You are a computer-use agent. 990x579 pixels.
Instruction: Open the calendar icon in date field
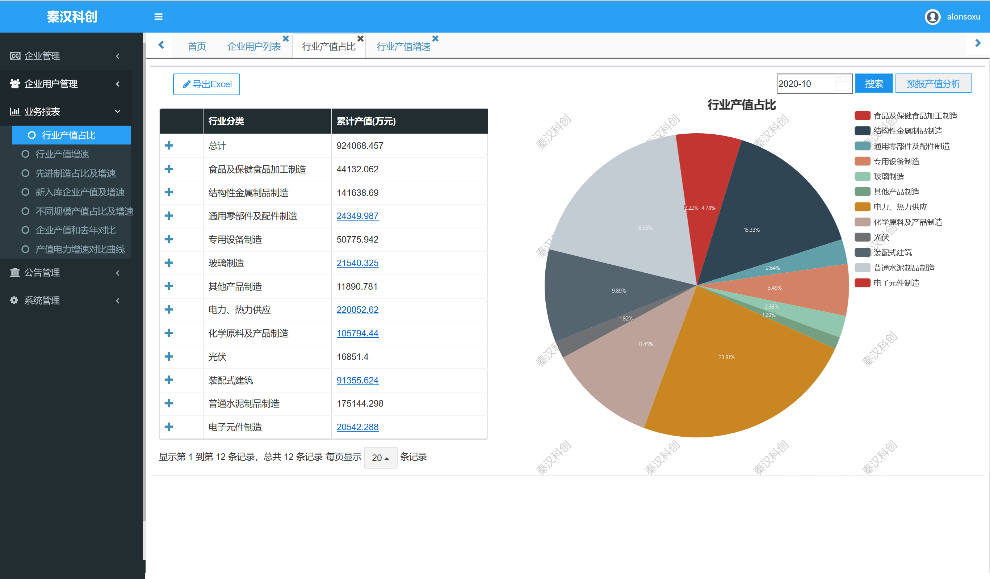[843, 84]
